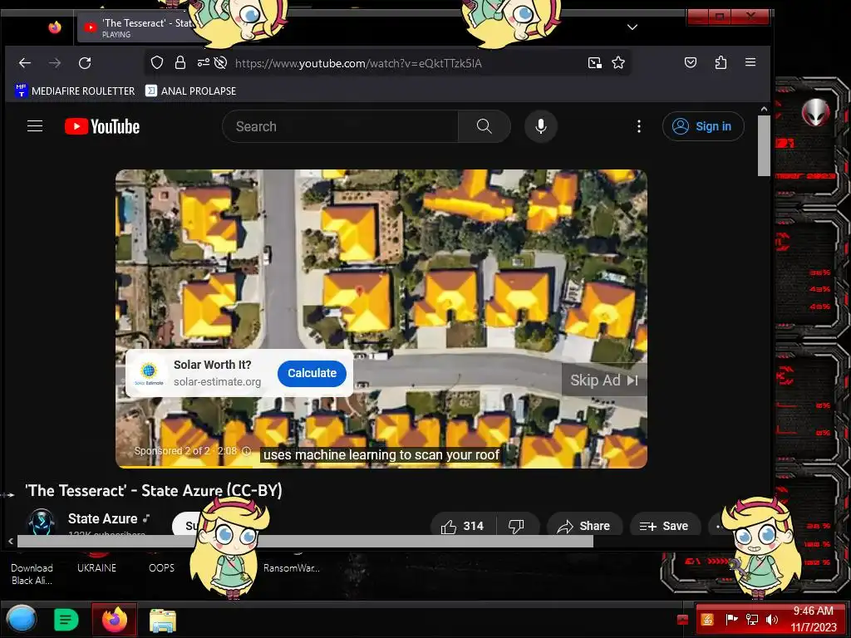Open the Pocket save icon
This screenshot has height=638, width=851.
coord(691,62)
